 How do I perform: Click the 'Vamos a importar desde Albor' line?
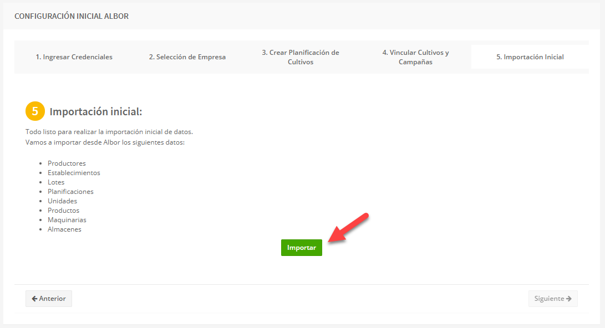point(105,142)
